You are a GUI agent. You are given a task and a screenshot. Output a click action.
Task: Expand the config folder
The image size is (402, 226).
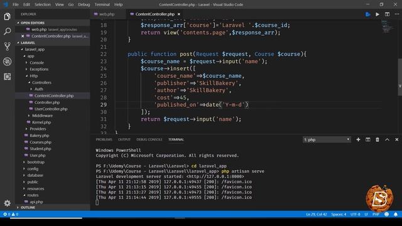[33, 169]
